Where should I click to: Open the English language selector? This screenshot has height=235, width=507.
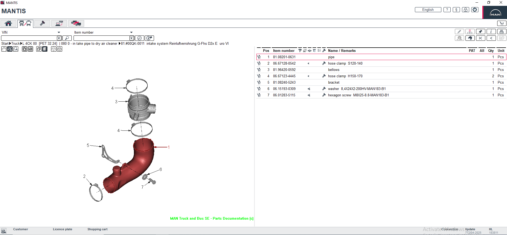(428, 10)
